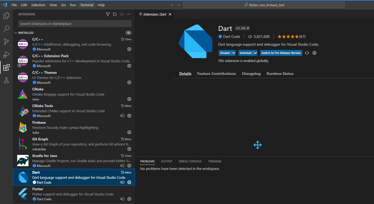Open the Help menu
This screenshot has height=204, width=374.
pyautogui.click(x=101, y=5)
